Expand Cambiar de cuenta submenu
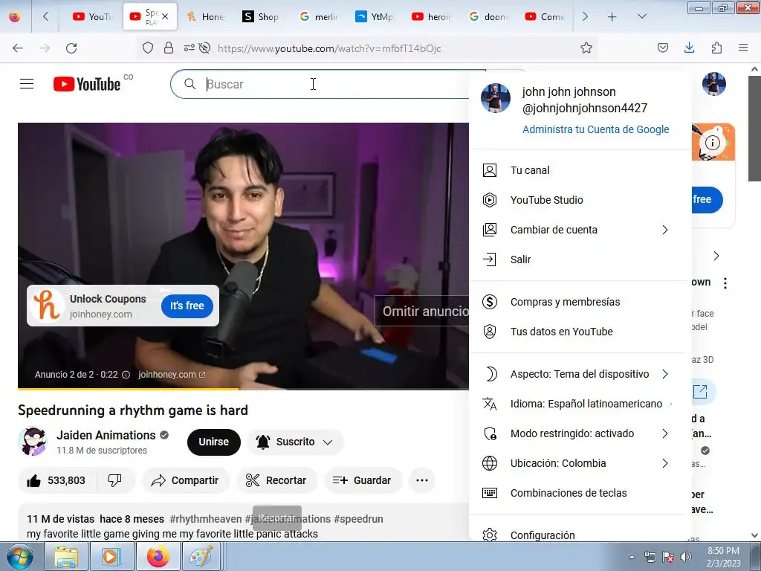Image resolution: width=761 pixels, height=571 pixels. point(580,230)
